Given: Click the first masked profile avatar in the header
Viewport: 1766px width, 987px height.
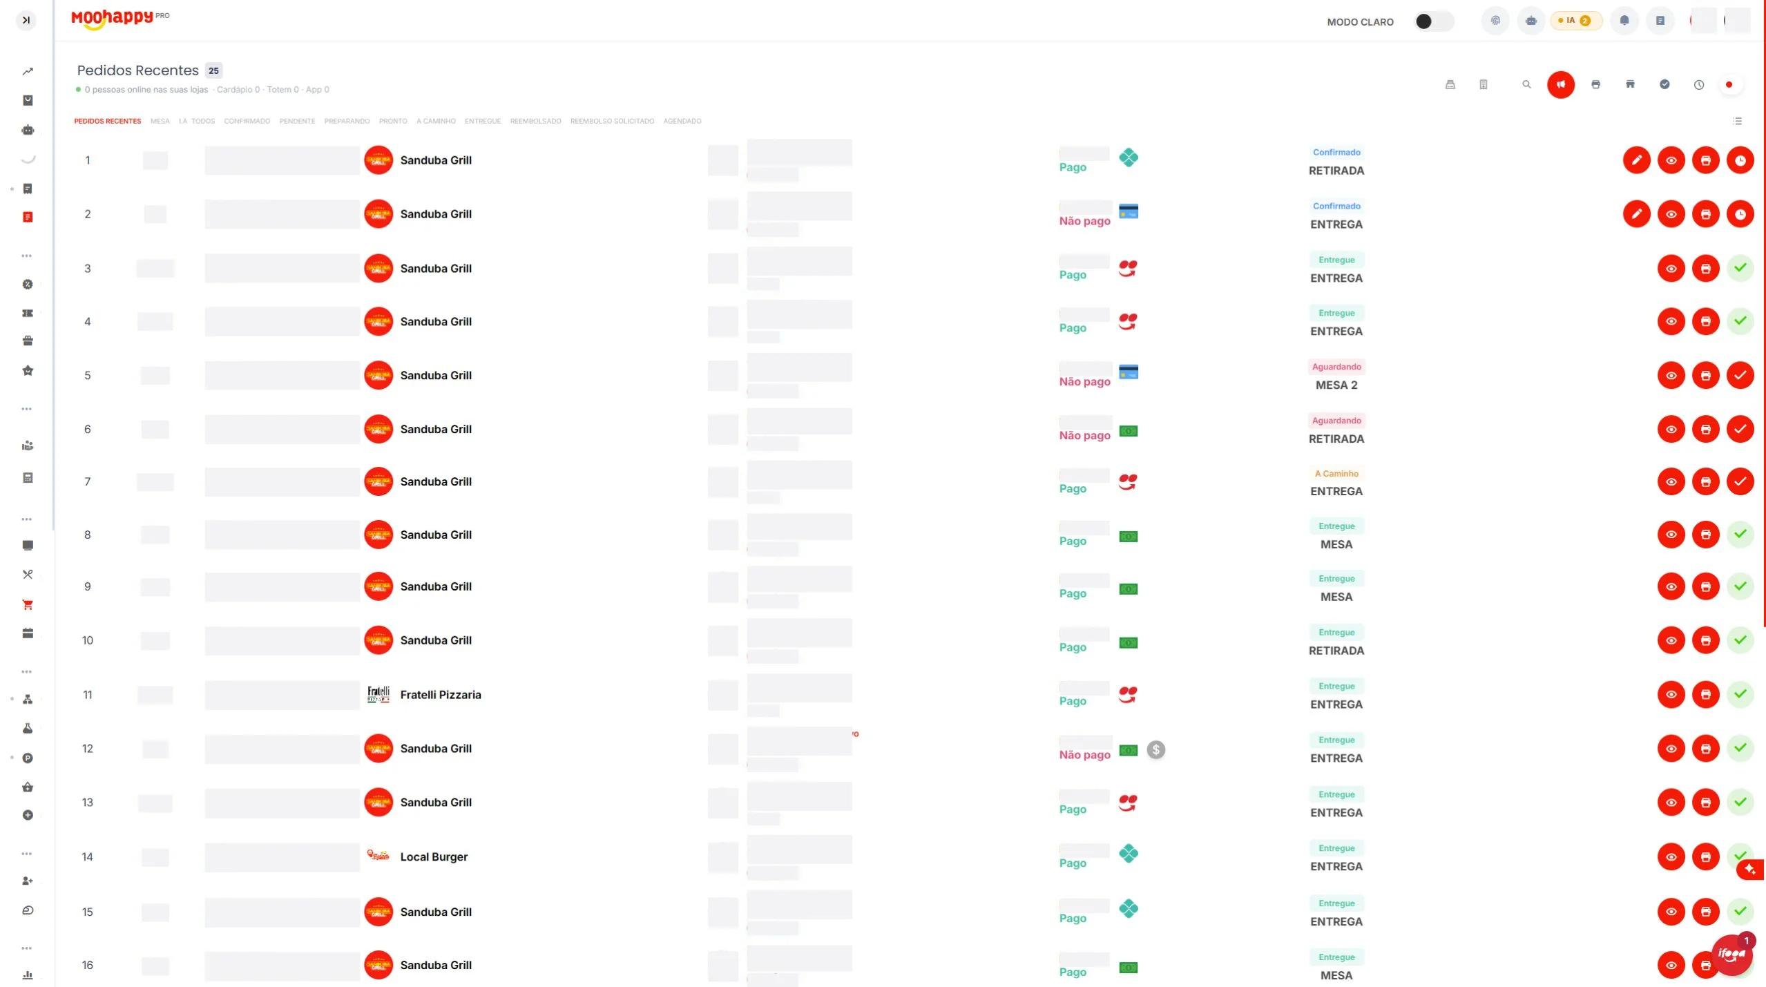Looking at the screenshot, I should (x=1704, y=21).
